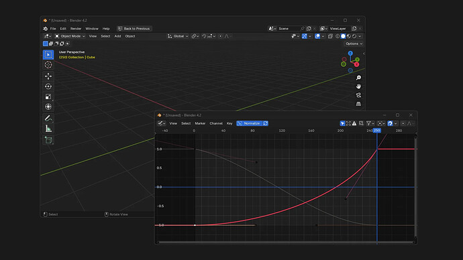The width and height of the screenshot is (463, 260).
Task: Toggle X-Ray in 3D viewport
Action: coord(330,36)
